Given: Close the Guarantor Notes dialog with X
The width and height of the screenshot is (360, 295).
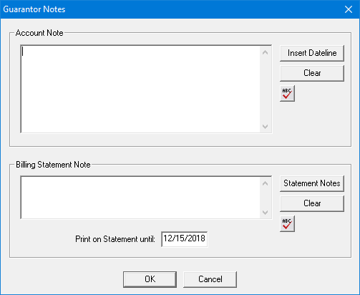Looking at the screenshot, I should (x=349, y=9).
